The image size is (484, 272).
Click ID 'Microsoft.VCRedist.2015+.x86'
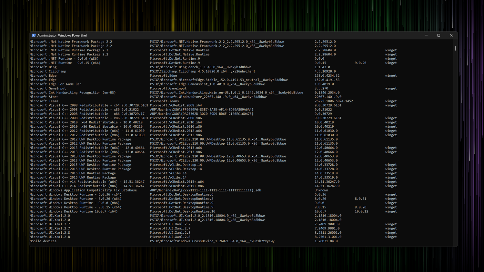tap(177, 186)
